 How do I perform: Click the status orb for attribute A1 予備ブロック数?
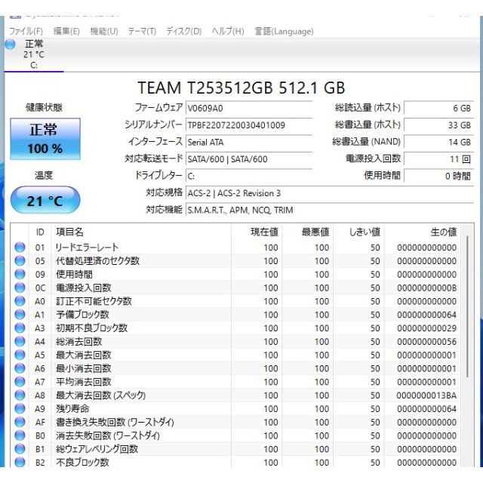coord(20,315)
